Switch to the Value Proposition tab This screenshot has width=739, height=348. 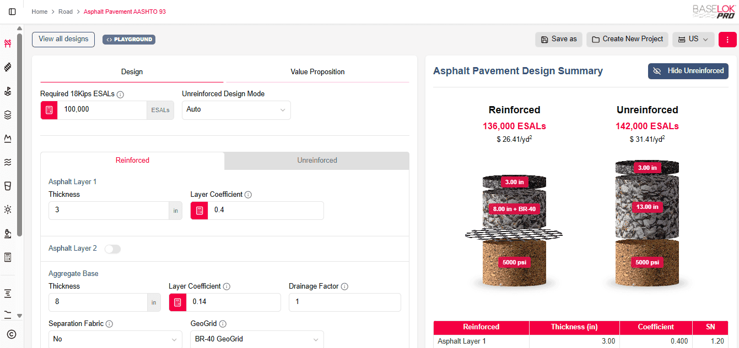click(317, 72)
